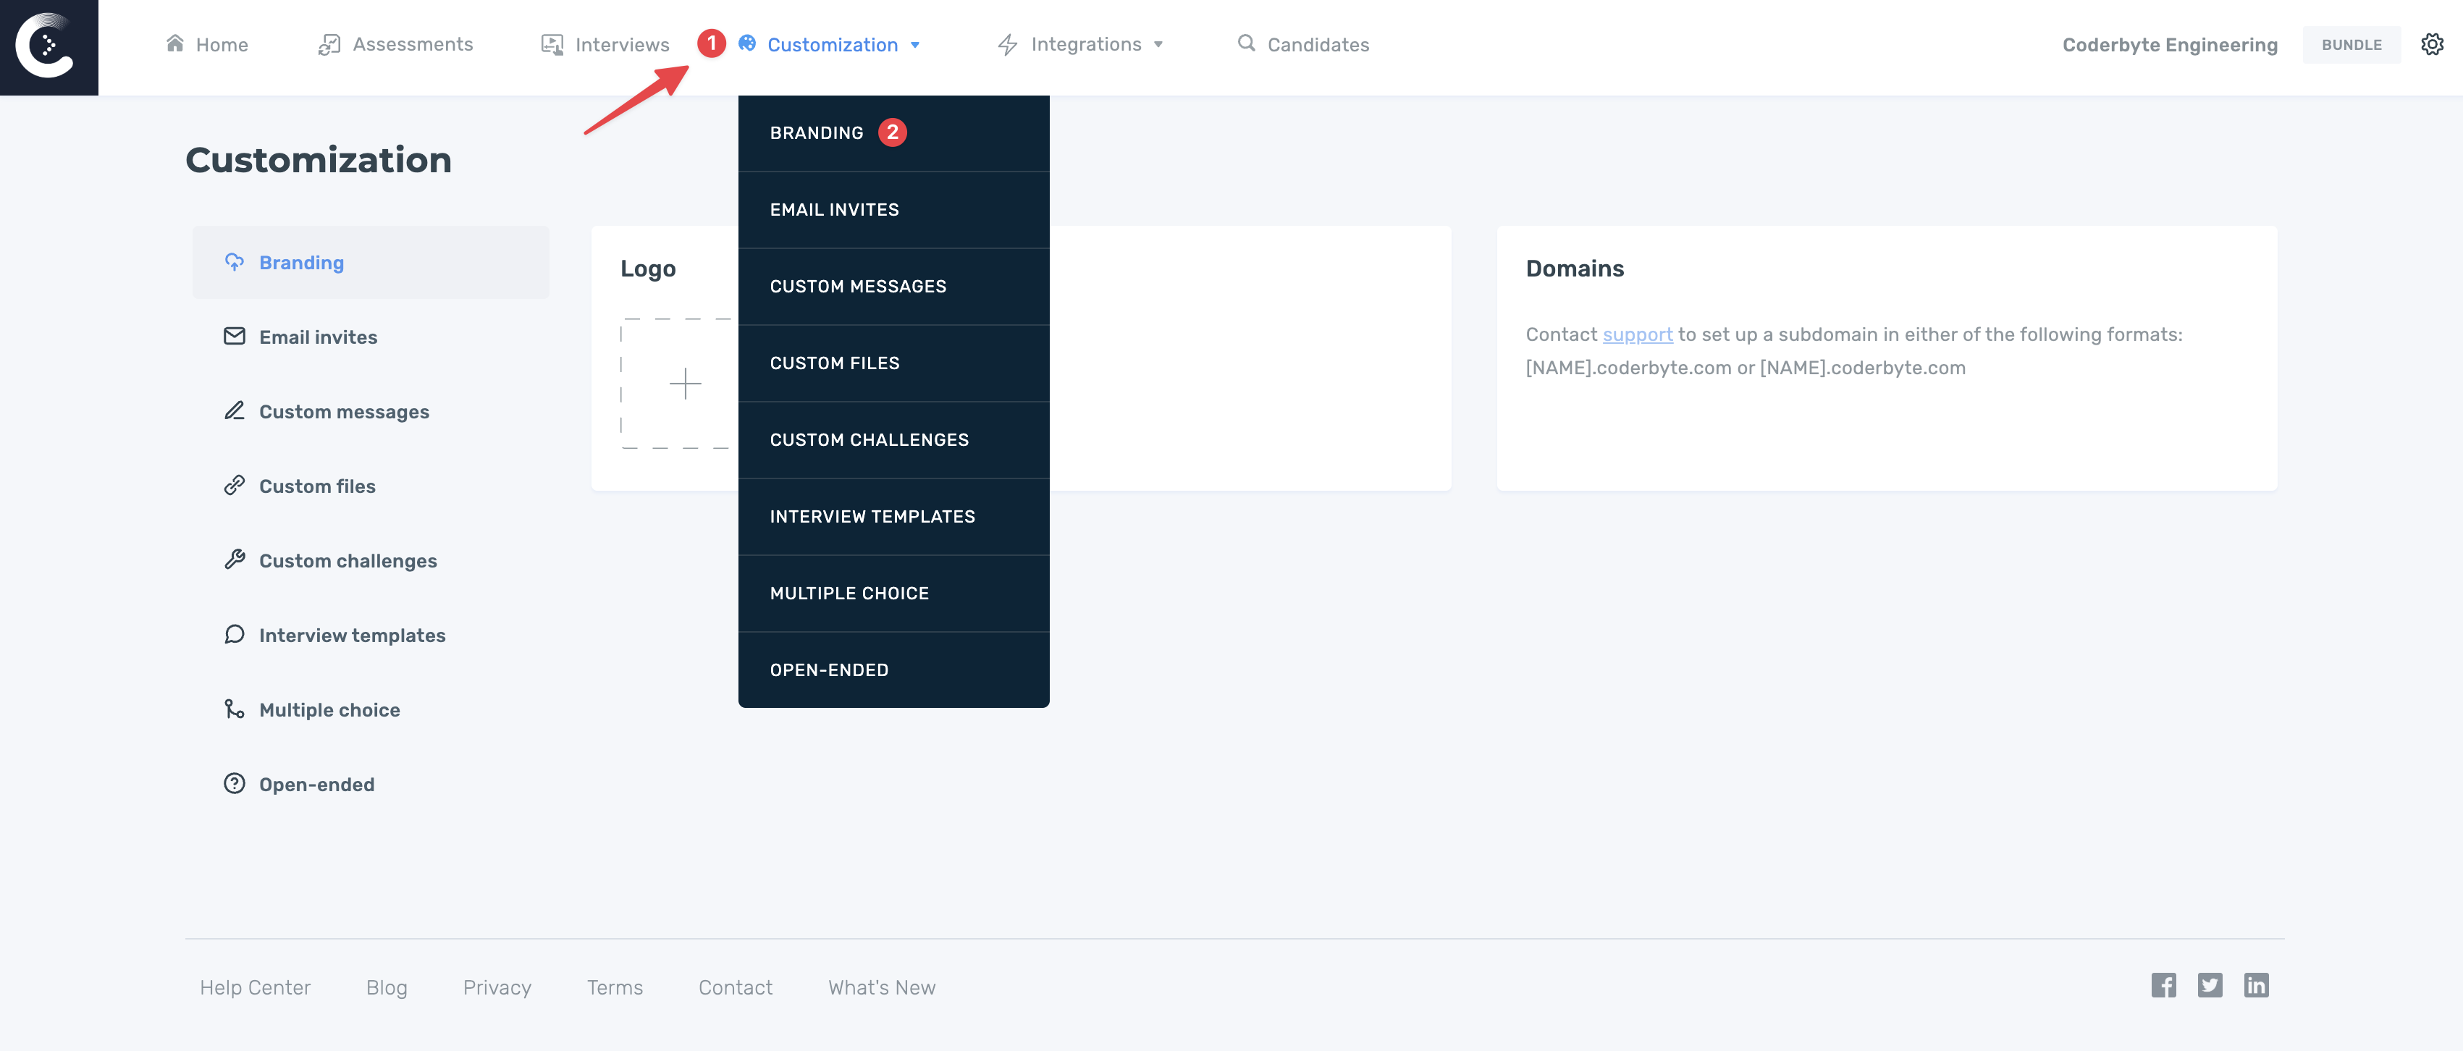Select OPEN-ENDED in the dropdown menu
Viewport: 2463px width, 1051px height.
[894, 670]
